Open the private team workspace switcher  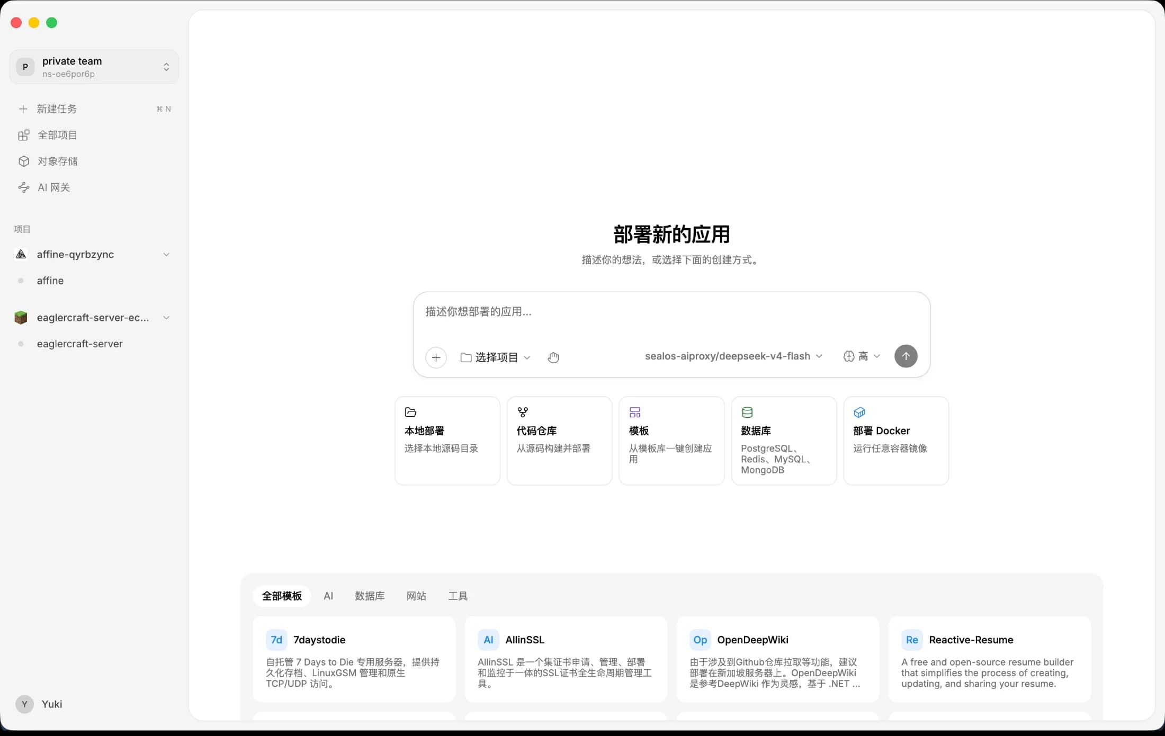pyautogui.click(x=94, y=67)
